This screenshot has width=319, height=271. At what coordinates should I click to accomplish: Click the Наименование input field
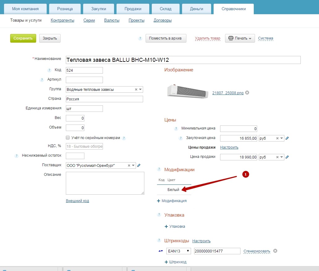pyautogui.click(x=183, y=60)
